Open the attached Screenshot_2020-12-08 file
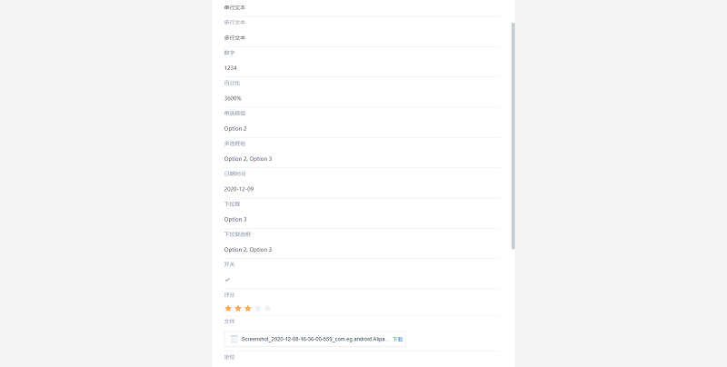 click(314, 339)
